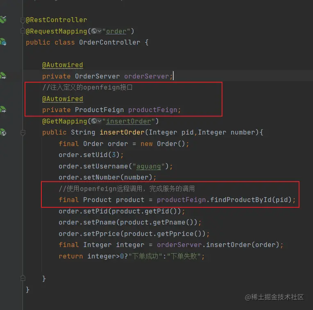This screenshot has height=310, width=313.
Task: Collapse the fold marker at @RequestMapping line
Action: 23,31
